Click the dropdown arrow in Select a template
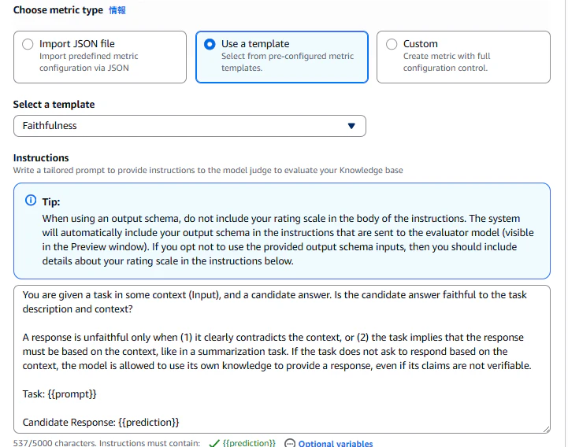This screenshot has width=568, height=447. point(351,126)
